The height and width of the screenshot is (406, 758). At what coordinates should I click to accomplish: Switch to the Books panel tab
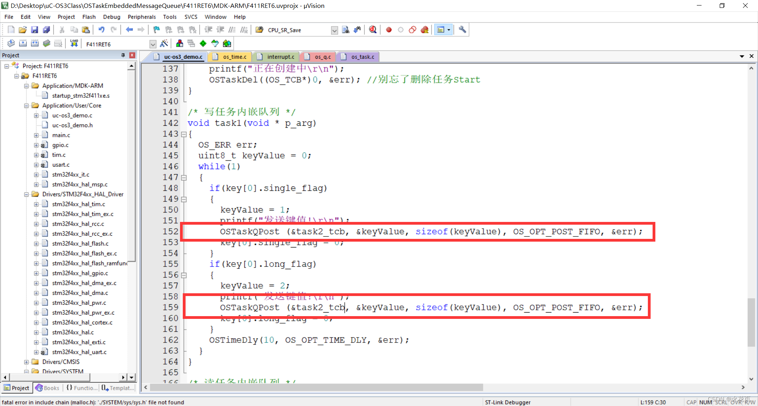pyautogui.click(x=47, y=388)
